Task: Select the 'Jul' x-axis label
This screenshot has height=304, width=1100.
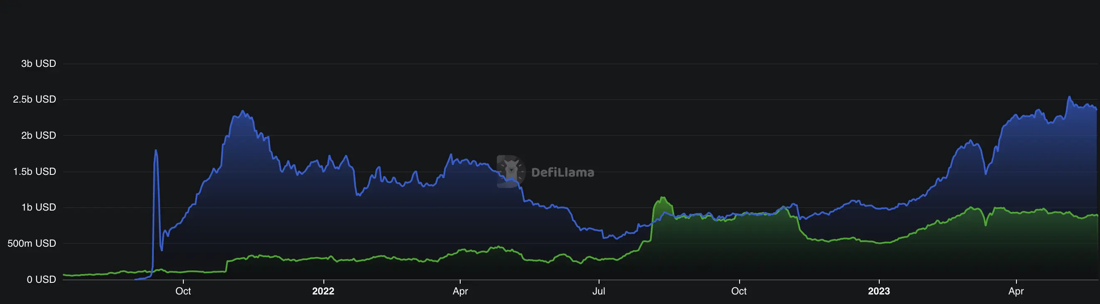Action: point(599,291)
